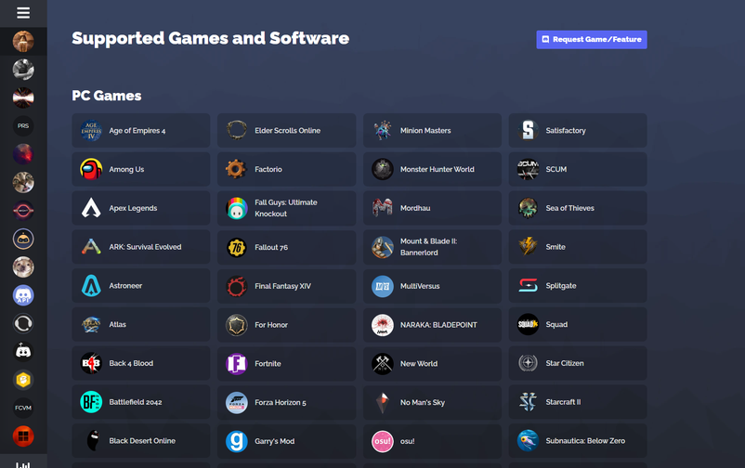The width and height of the screenshot is (745, 468).
Task: Open the red four-square server icon
Action: point(23,436)
